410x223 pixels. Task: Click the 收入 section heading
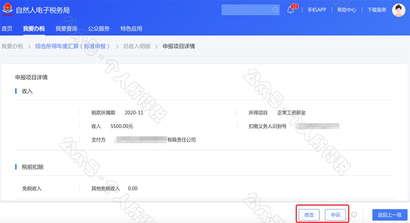[x=27, y=91]
